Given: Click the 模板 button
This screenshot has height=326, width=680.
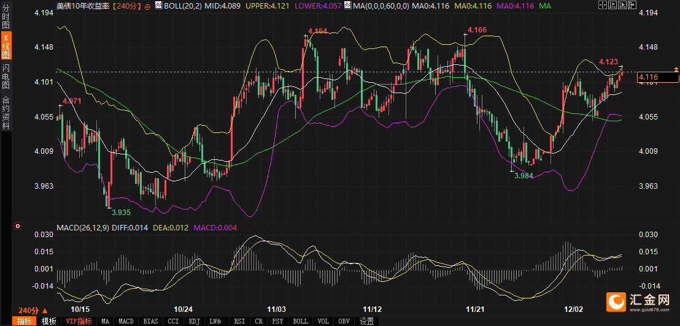Looking at the screenshot, I should pos(48,321).
